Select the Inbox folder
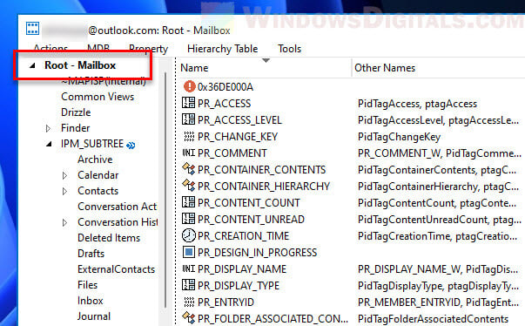 [90, 301]
